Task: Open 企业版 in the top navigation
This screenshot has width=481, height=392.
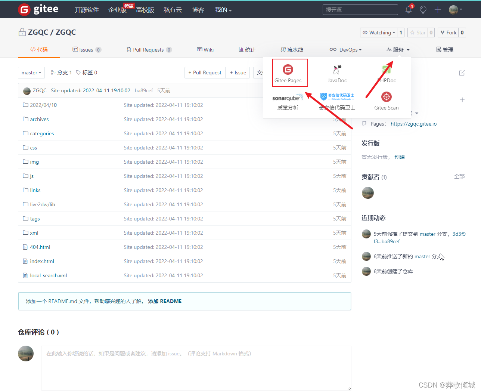Action: coord(117,10)
